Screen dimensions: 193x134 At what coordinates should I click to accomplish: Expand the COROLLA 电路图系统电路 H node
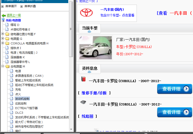pos(3,43)
